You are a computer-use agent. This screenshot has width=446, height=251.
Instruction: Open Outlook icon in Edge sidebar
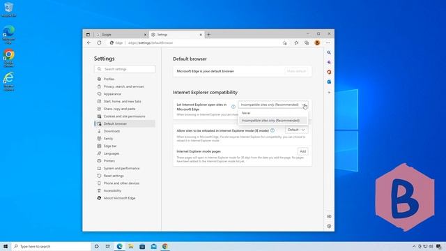tap(329, 82)
